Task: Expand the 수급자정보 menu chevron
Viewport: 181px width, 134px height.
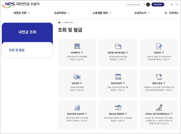Action: 68,13
